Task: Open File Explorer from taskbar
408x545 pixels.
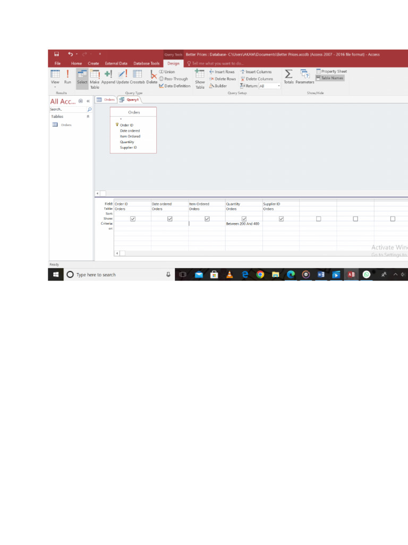Action: coord(276,275)
